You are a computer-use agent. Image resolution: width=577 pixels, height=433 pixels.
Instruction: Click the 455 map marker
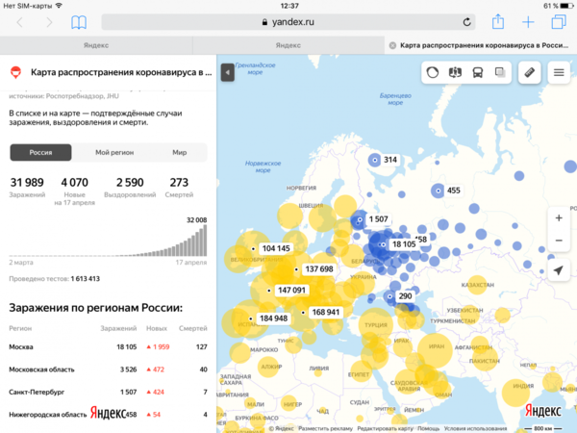click(453, 191)
